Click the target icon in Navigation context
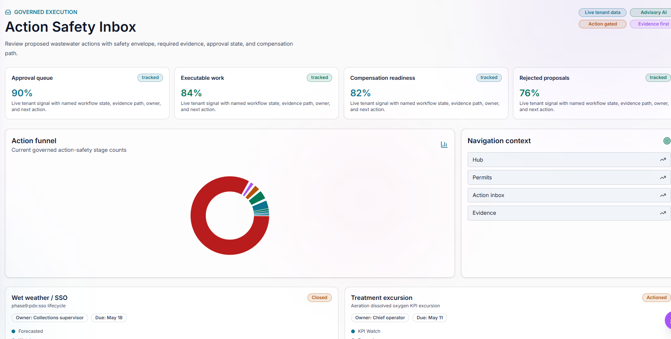 pos(667,141)
